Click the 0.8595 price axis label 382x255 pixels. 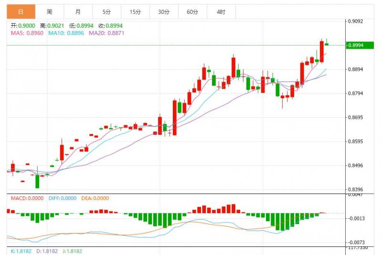coord(355,142)
